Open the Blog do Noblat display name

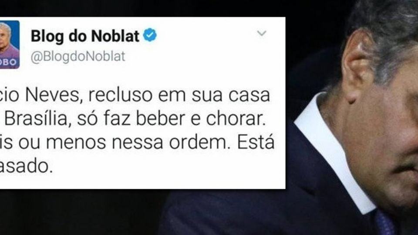85,36
